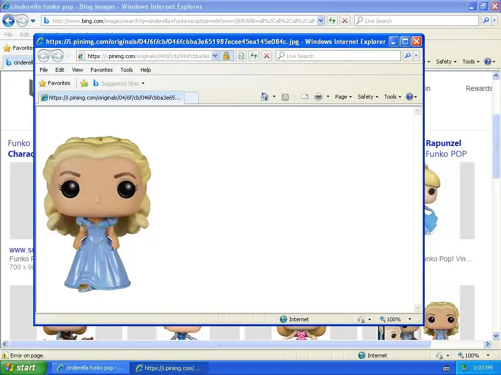
Task: Select the i.pinimg.com tab
Action: pos(111,98)
